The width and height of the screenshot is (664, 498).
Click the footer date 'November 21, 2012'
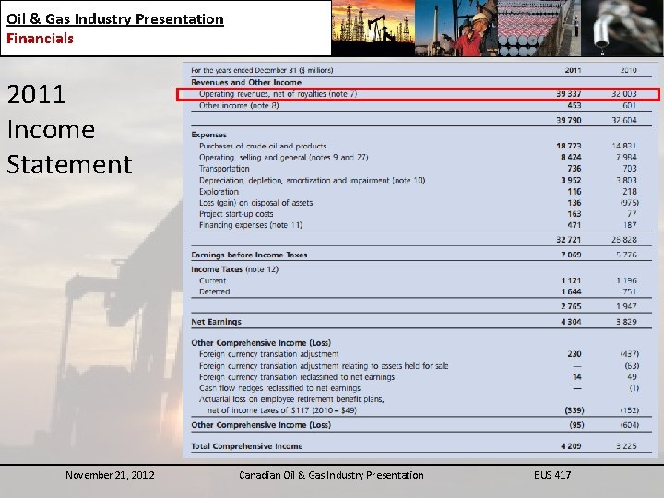pos(110,475)
